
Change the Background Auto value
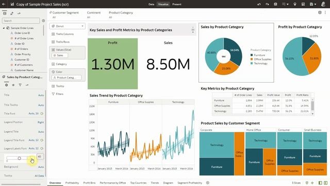point(41,167)
